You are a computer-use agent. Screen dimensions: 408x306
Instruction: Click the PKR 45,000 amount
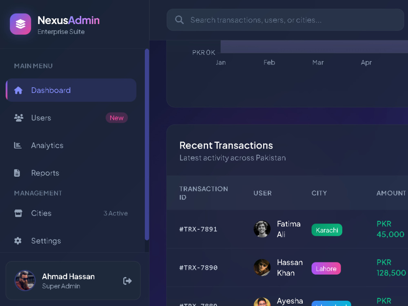(390, 229)
